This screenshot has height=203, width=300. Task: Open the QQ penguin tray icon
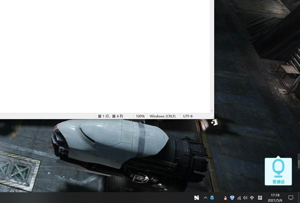(225, 198)
